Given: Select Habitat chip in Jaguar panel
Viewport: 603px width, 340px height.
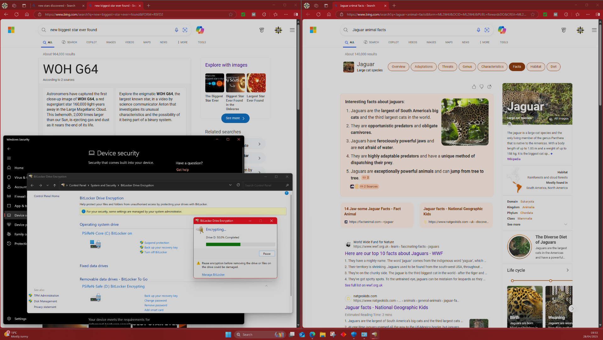Looking at the screenshot, I should tap(536, 67).
